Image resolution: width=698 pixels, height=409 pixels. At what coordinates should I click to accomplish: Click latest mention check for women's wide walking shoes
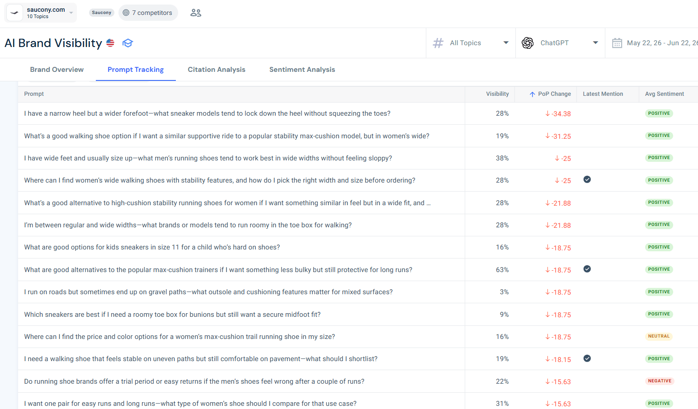click(587, 179)
